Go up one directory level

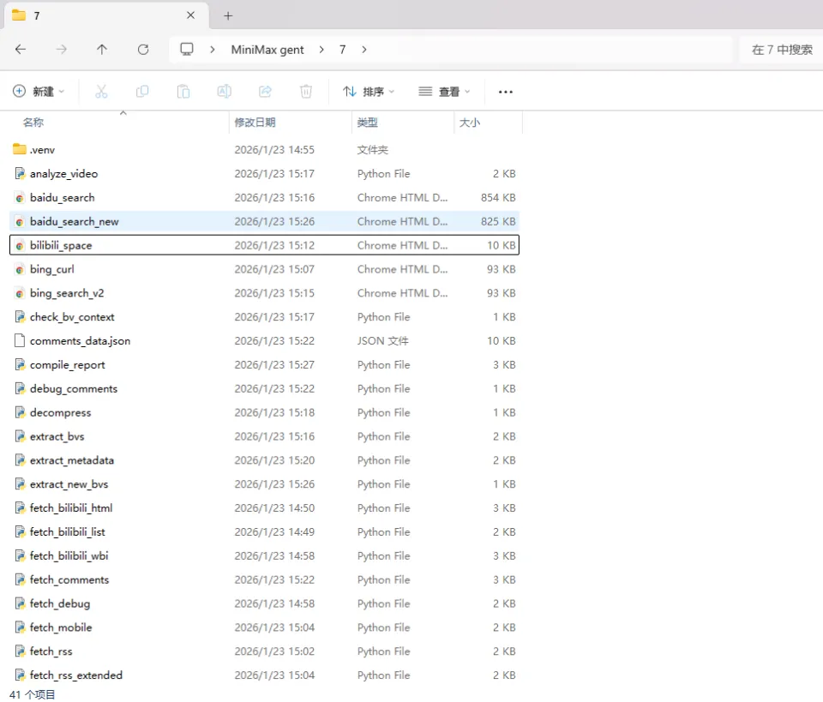click(102, 50)
